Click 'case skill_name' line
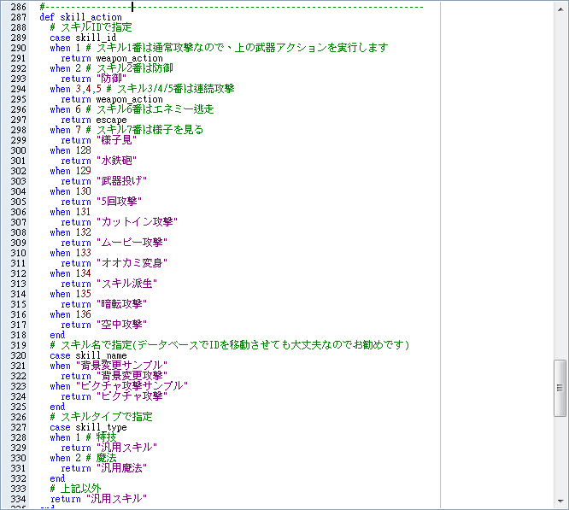Image resolution: width=569 pixels, height=510 pixels. pyautogui.click(x=88, y=355)
